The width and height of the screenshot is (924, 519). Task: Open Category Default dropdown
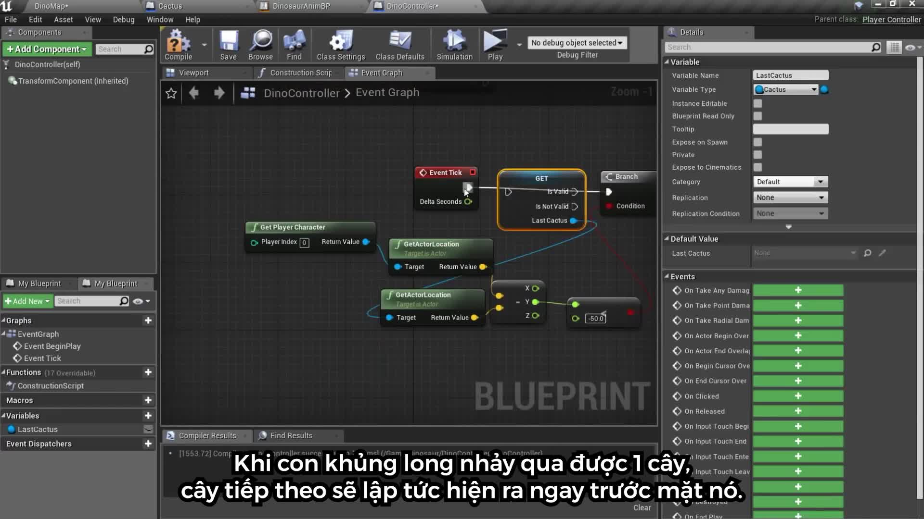pyautogui.click(x=790, y=182)
